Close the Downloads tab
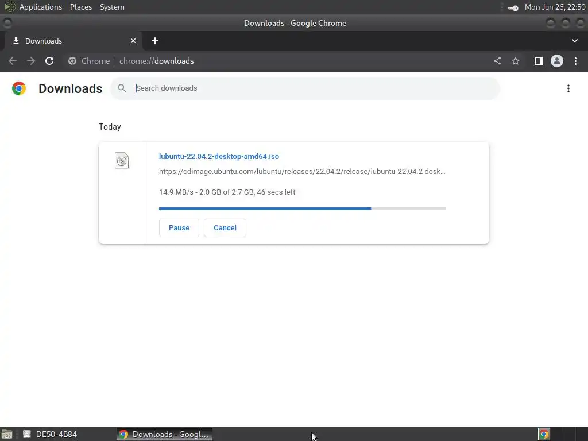 (x=133, y=41)
